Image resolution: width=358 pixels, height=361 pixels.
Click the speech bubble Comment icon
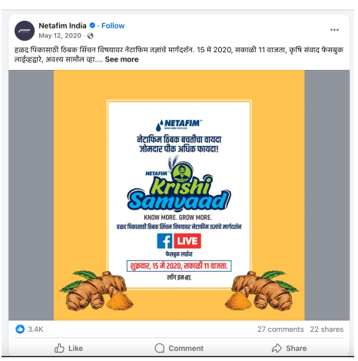point(160,348)
